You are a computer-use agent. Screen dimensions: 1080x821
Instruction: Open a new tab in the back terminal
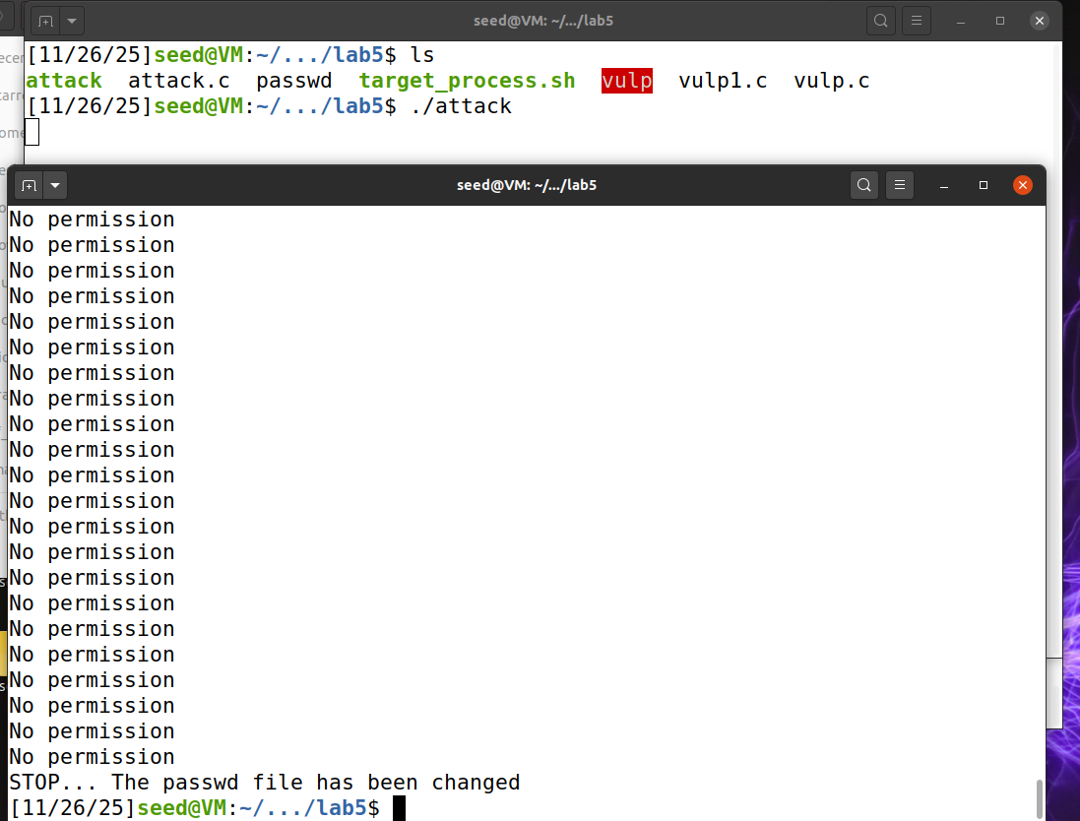click(x=45, y=21)
